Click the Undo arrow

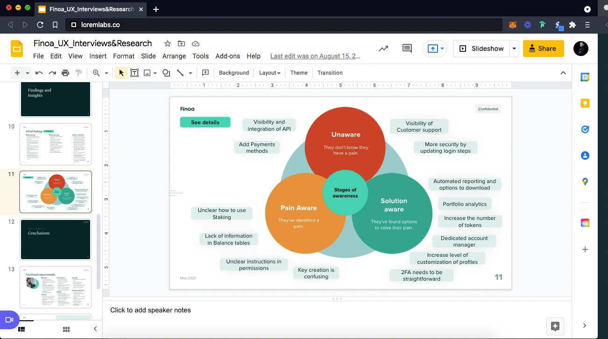(39, 73)
